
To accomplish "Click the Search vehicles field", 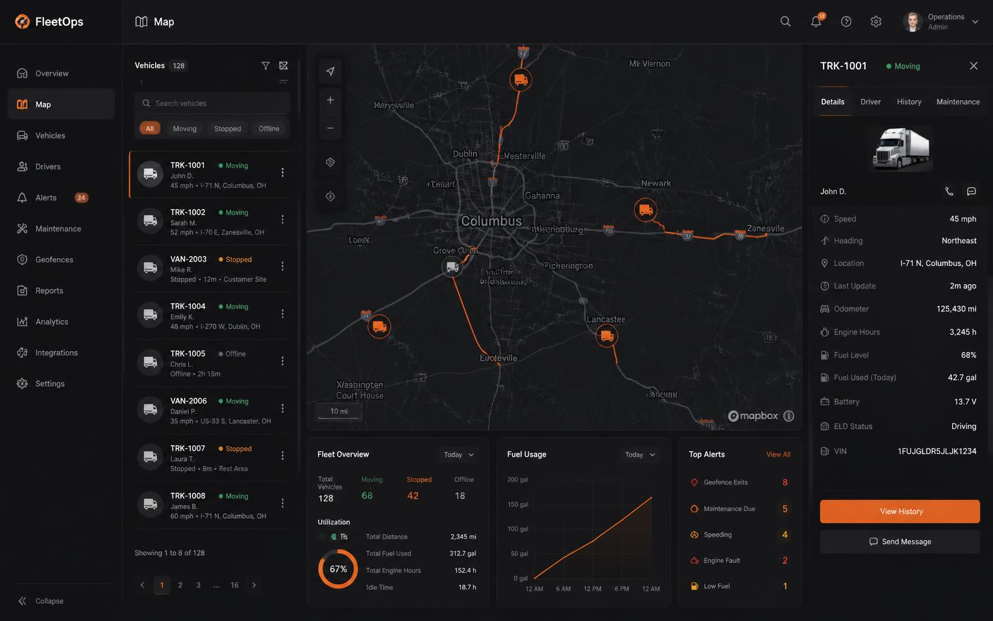I will coord(212,103).
